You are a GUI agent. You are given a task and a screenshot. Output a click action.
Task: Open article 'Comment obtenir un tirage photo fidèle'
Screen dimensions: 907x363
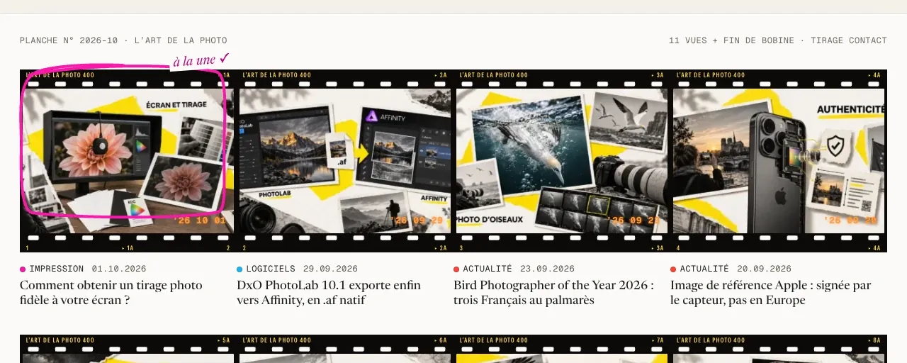click(111, 292)
